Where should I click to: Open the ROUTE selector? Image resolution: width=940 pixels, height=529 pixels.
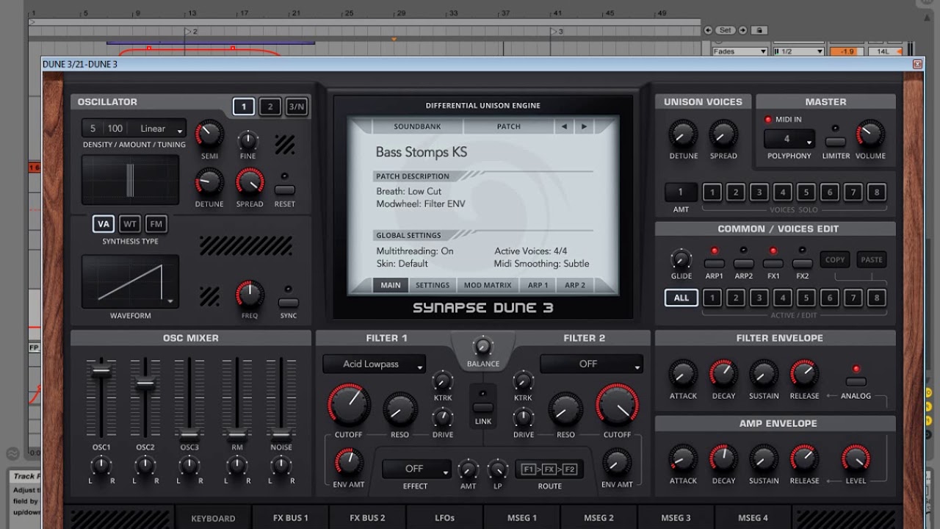coord(549,469)
